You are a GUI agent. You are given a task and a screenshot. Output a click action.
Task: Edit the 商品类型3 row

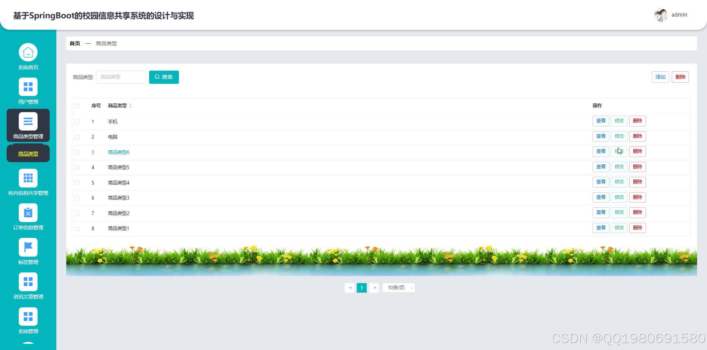click(x=619, y=197)
